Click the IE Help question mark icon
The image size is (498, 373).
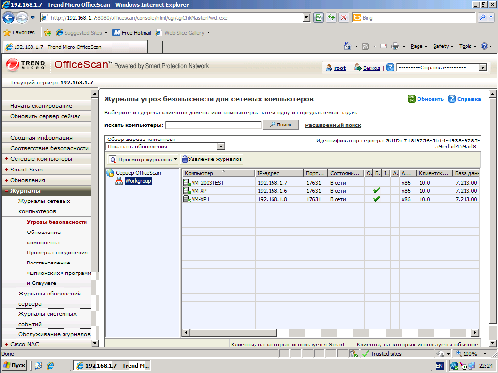[484, 47]
